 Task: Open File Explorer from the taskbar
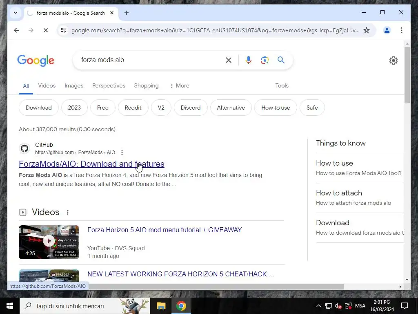161,306
